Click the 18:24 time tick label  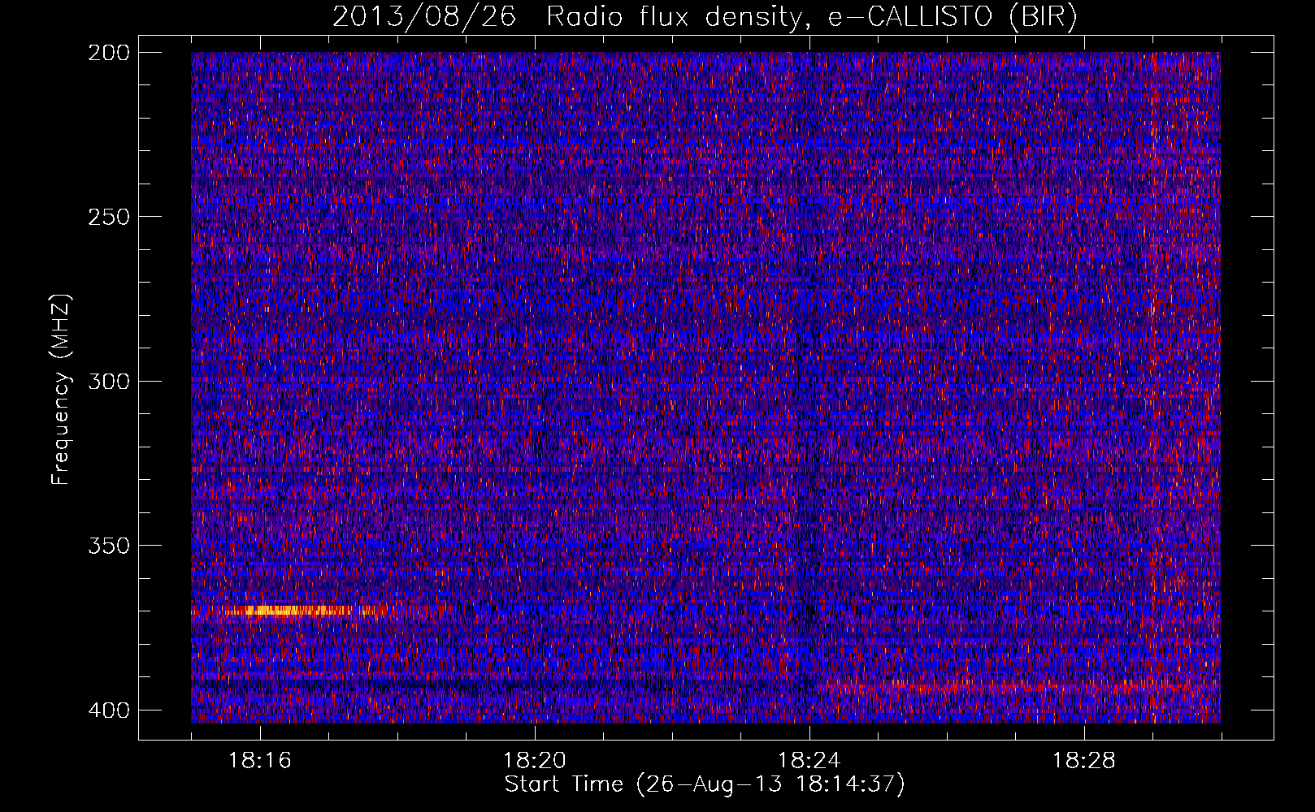point(809,761)
